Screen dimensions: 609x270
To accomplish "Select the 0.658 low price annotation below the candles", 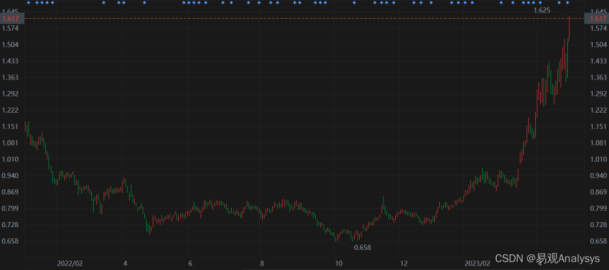I will (363, 247).
